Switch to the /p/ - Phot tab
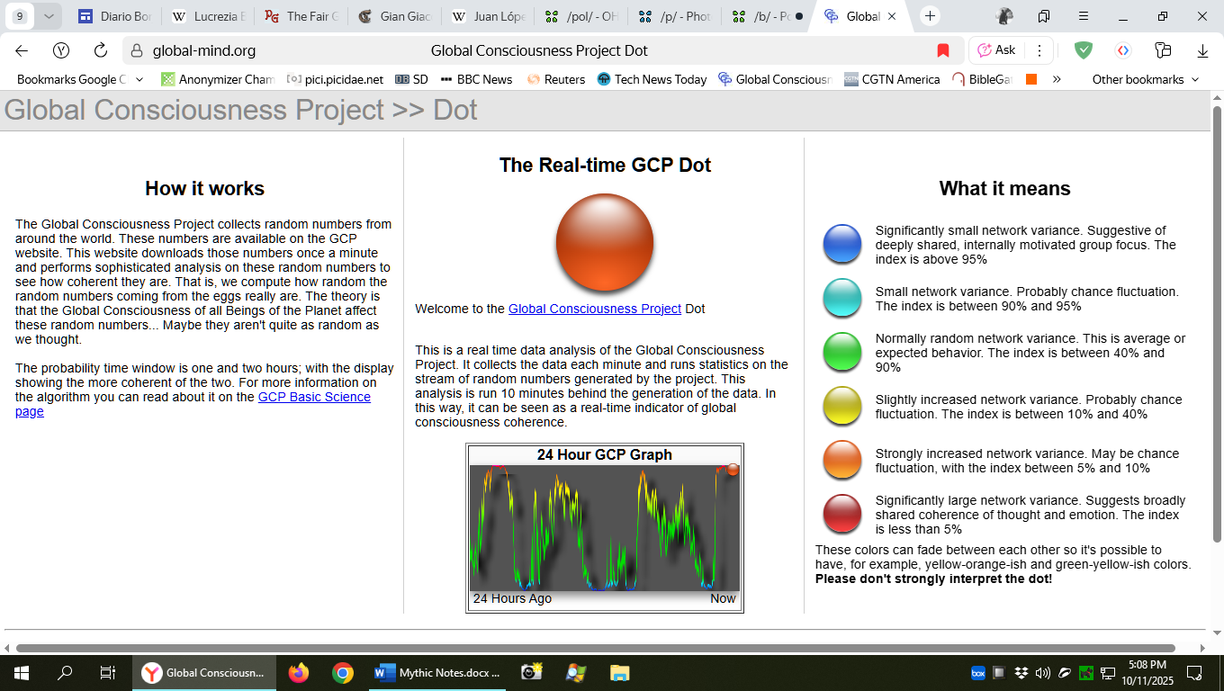1224x691 pixels. point(675,16)
